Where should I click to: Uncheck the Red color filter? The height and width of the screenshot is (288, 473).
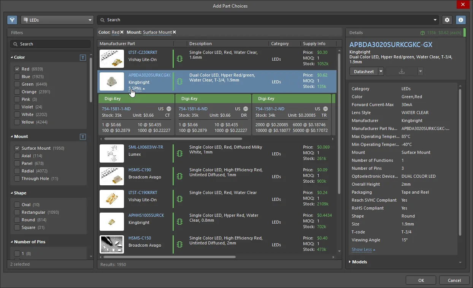pos(17,69)
